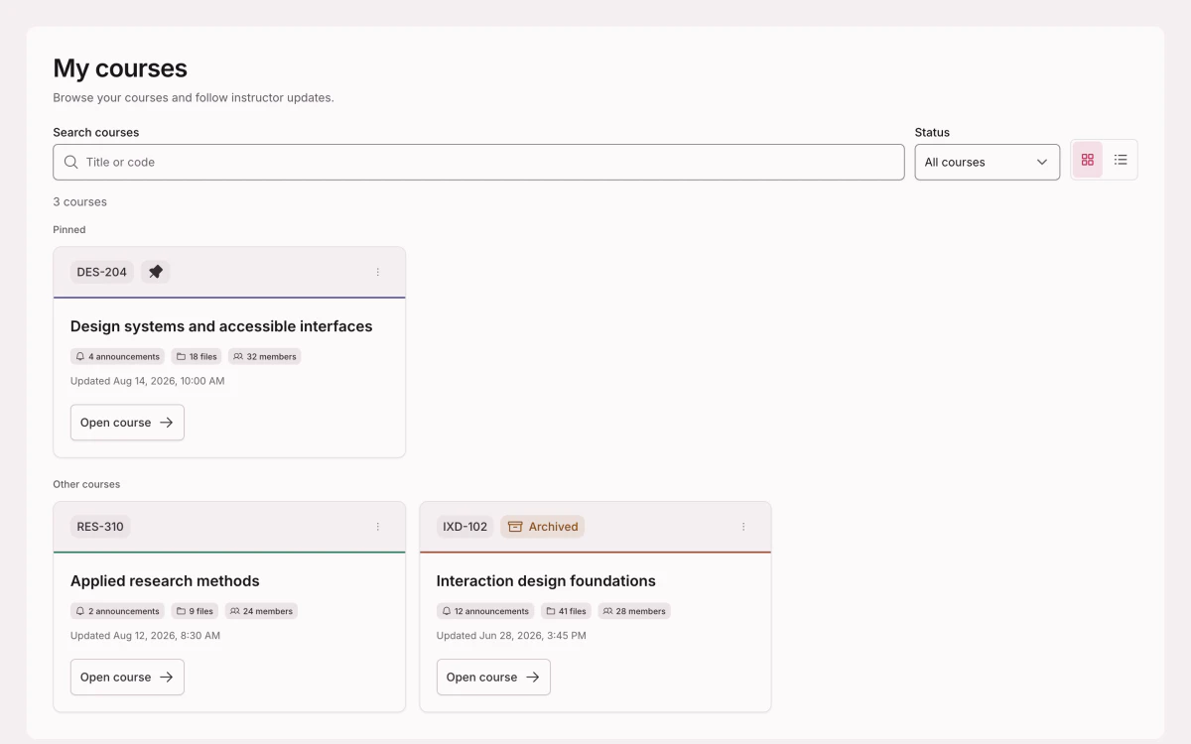Click the 9 files chip
The height and width of the screenshot is (744, 1191).
coord(195,611)
